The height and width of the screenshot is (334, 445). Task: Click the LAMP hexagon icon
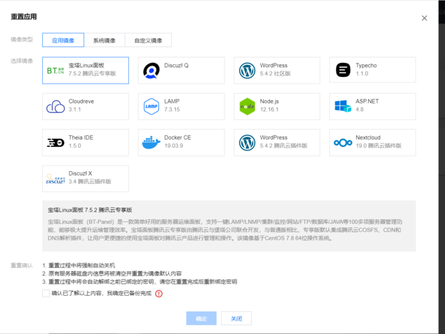tap(151, 106)
